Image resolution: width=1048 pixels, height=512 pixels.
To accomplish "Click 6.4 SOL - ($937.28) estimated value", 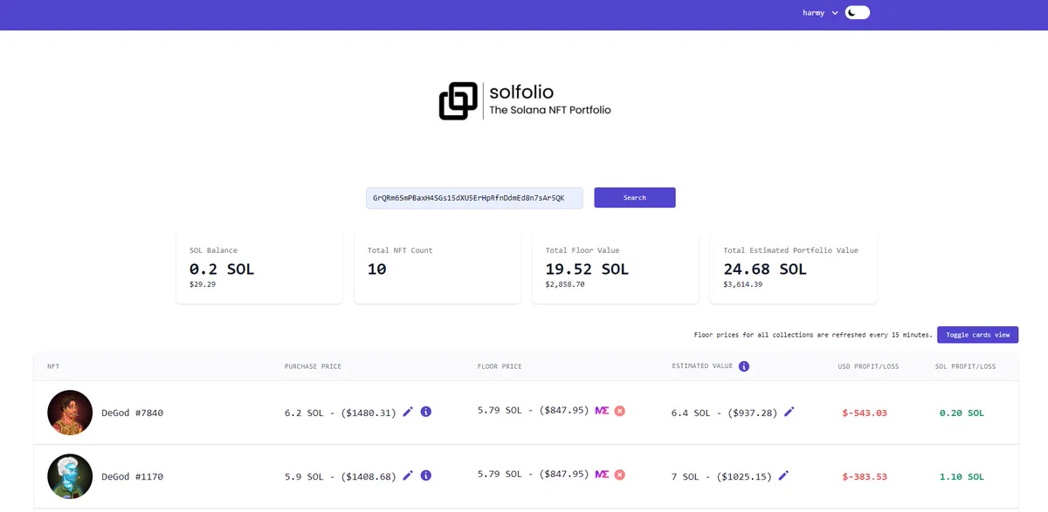I will coord(724,413).
